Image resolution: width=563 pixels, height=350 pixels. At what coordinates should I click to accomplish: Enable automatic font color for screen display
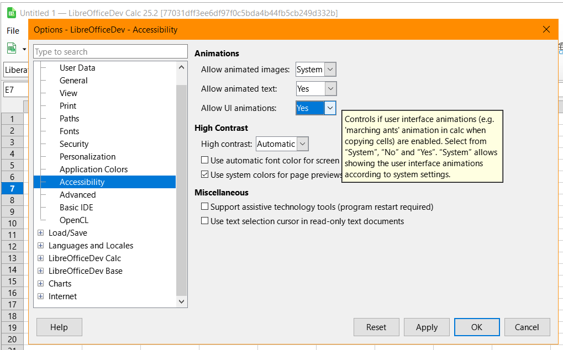tap(204, 160)
